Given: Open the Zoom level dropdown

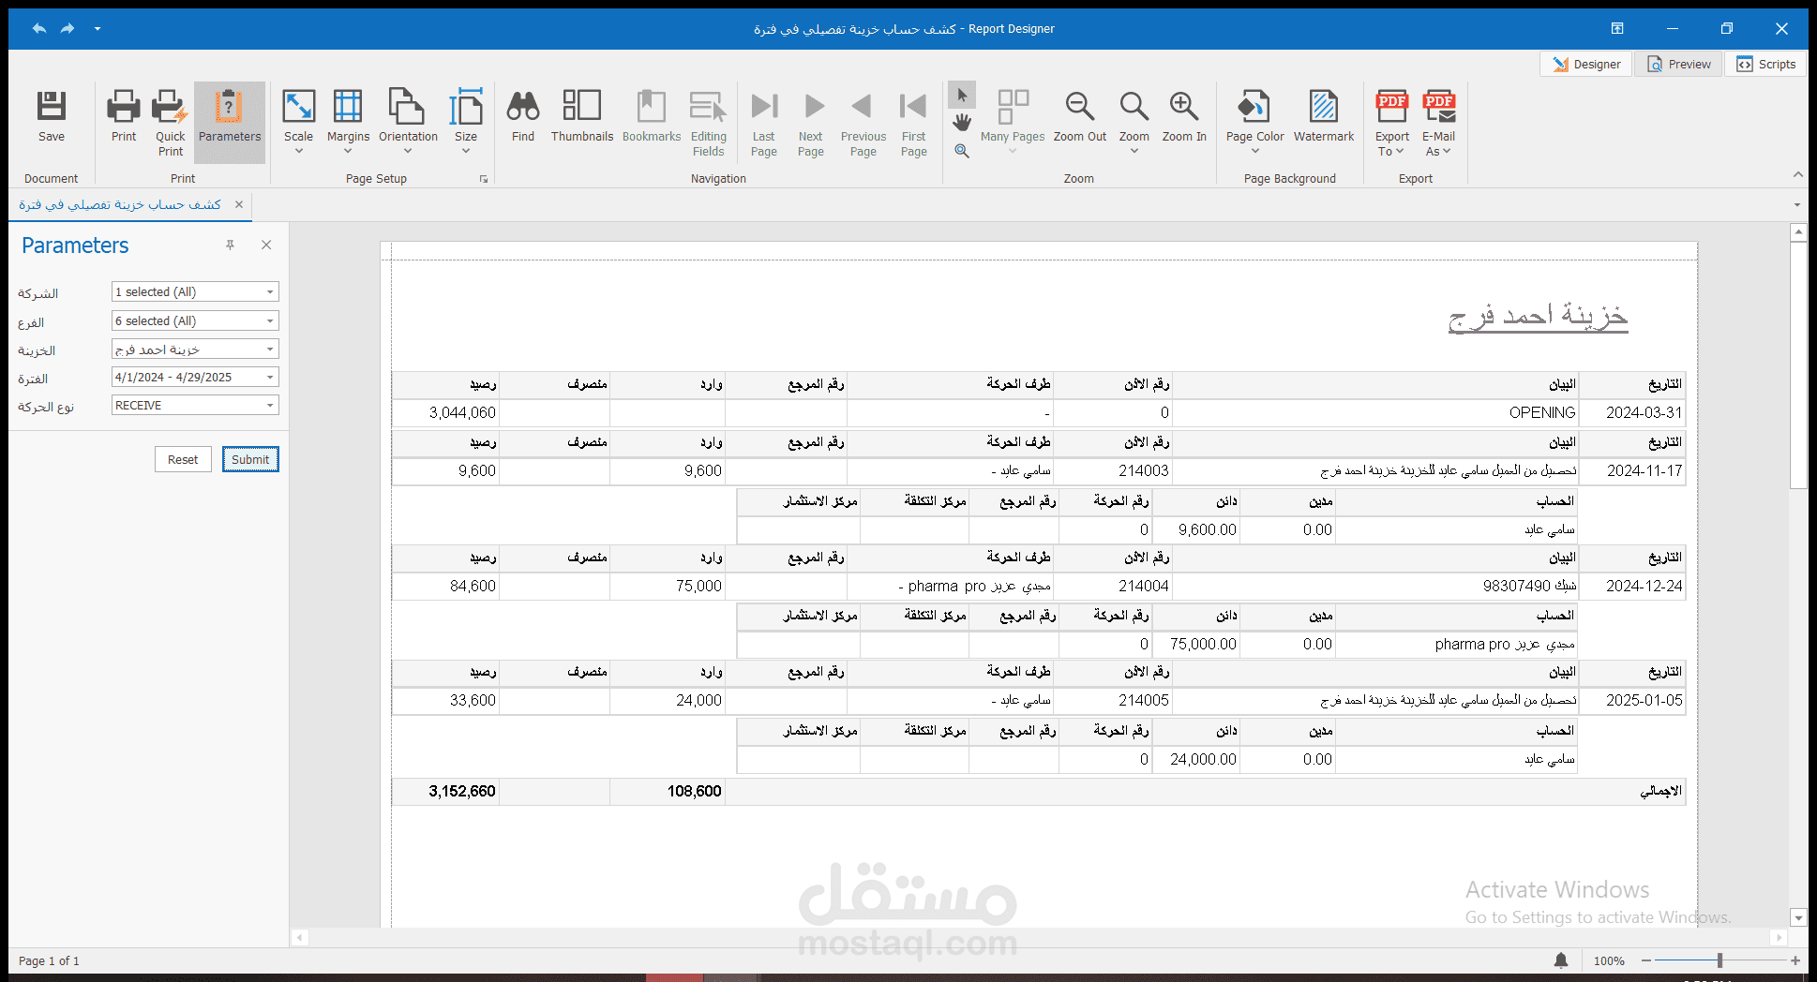Looking at the screenshot, I should click(x=1134, y=122).
